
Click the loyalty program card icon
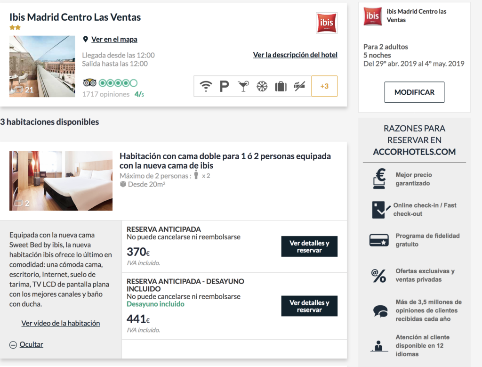(x=379, y=240)
